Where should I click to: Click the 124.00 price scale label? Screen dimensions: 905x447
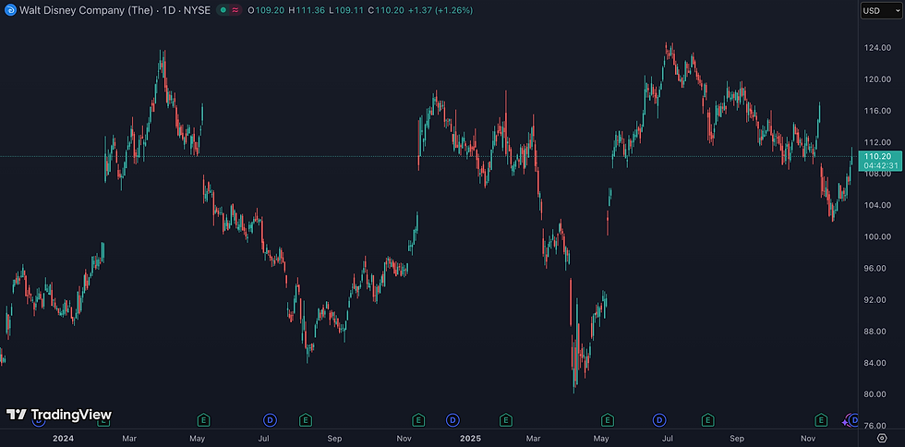coord(876,47)
